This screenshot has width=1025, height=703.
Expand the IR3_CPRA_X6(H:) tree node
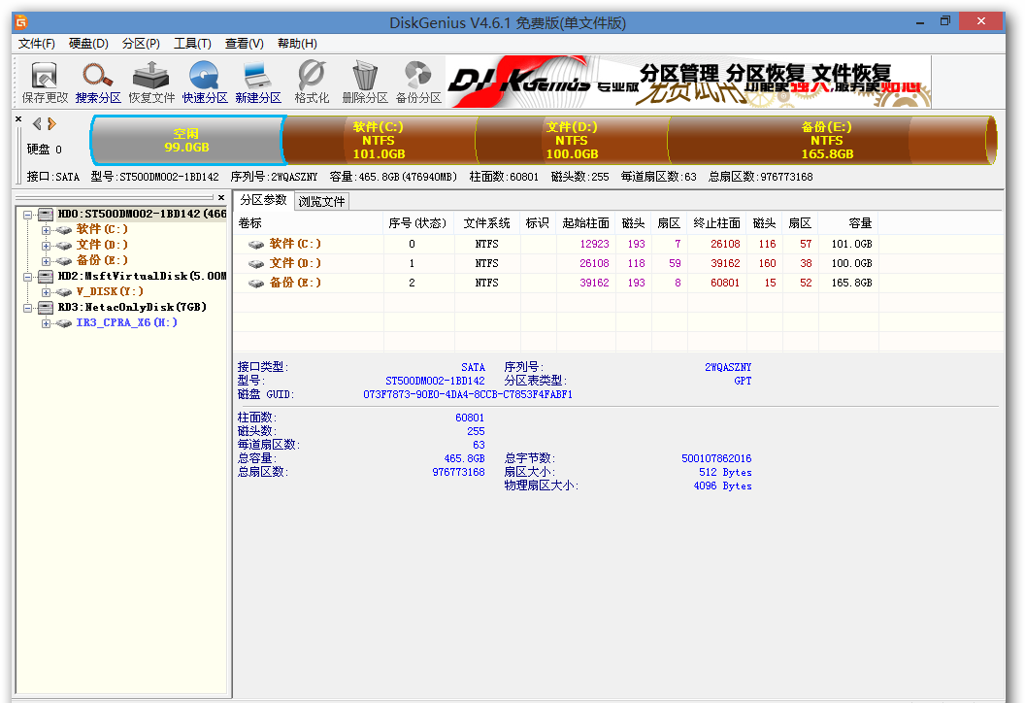click(x=46, y=323)
